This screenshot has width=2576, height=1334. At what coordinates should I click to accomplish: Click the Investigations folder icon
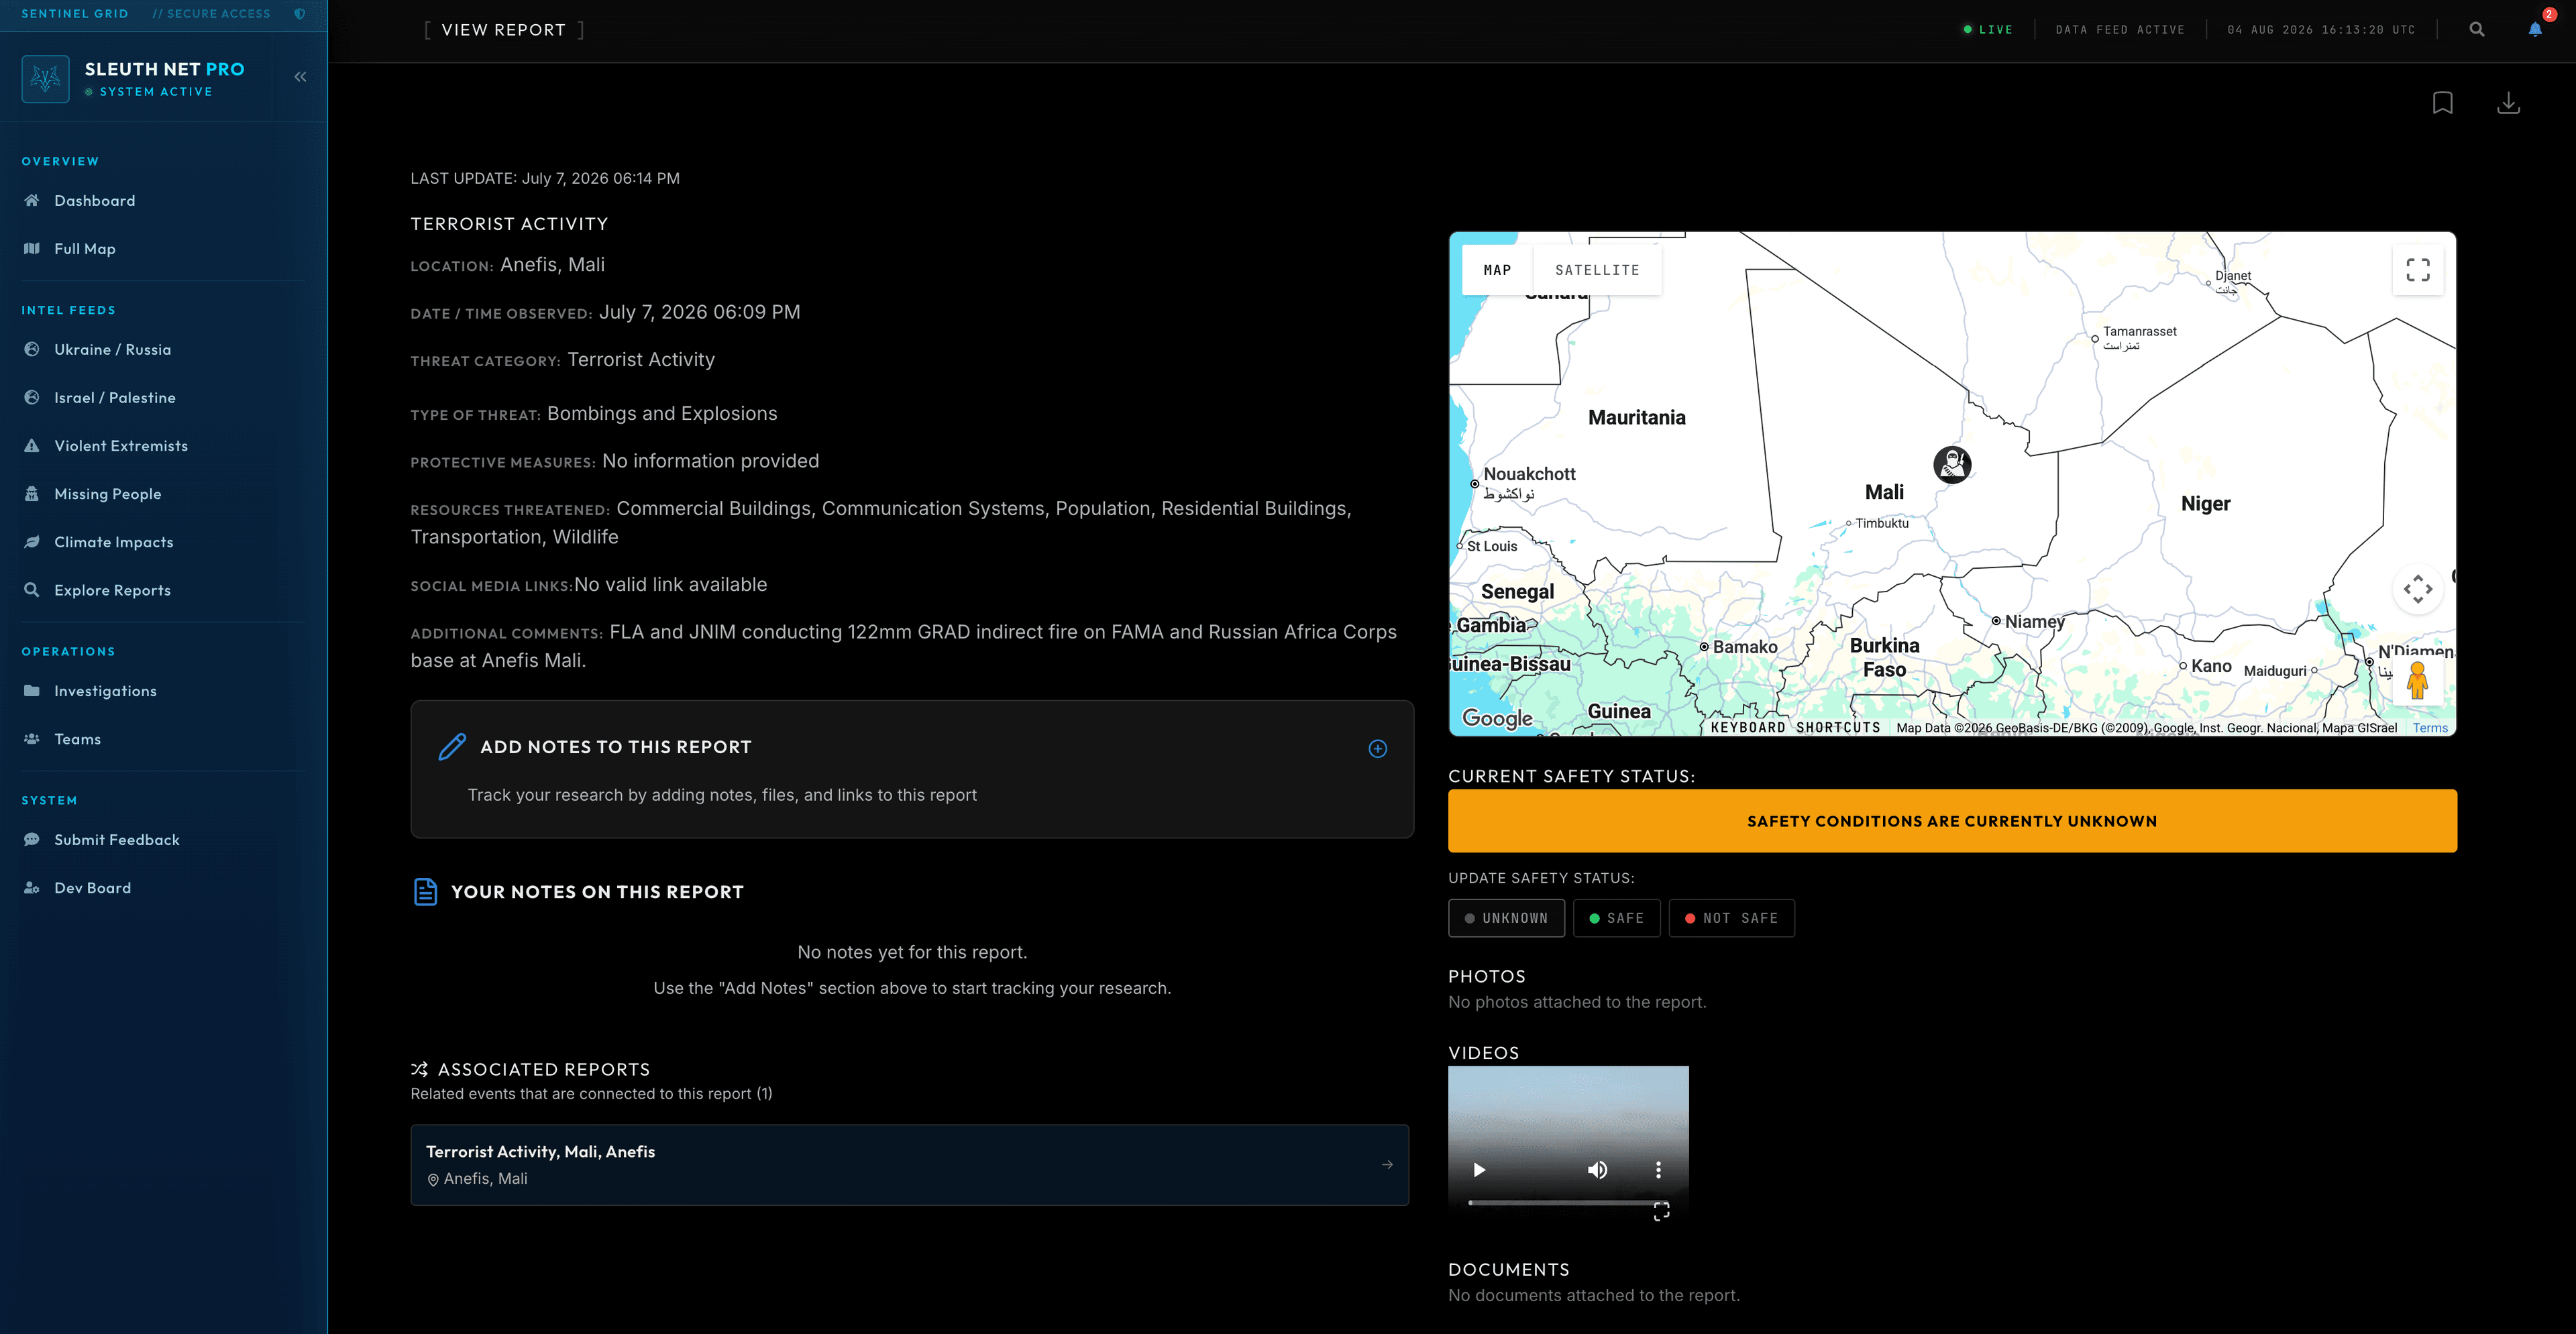pyautogui.click(x=32, y=691)
